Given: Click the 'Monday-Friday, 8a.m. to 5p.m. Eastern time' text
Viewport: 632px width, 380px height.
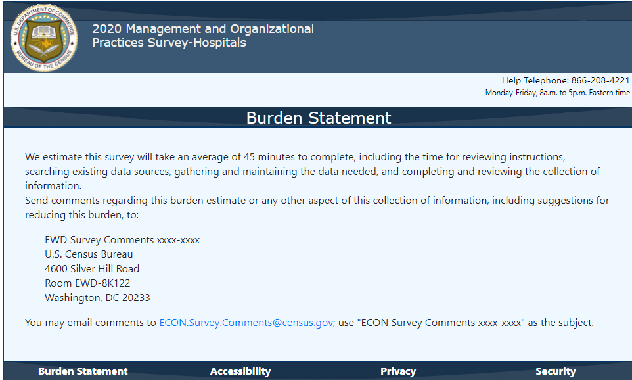Looking at the screenshot, I should coord(557,93).
